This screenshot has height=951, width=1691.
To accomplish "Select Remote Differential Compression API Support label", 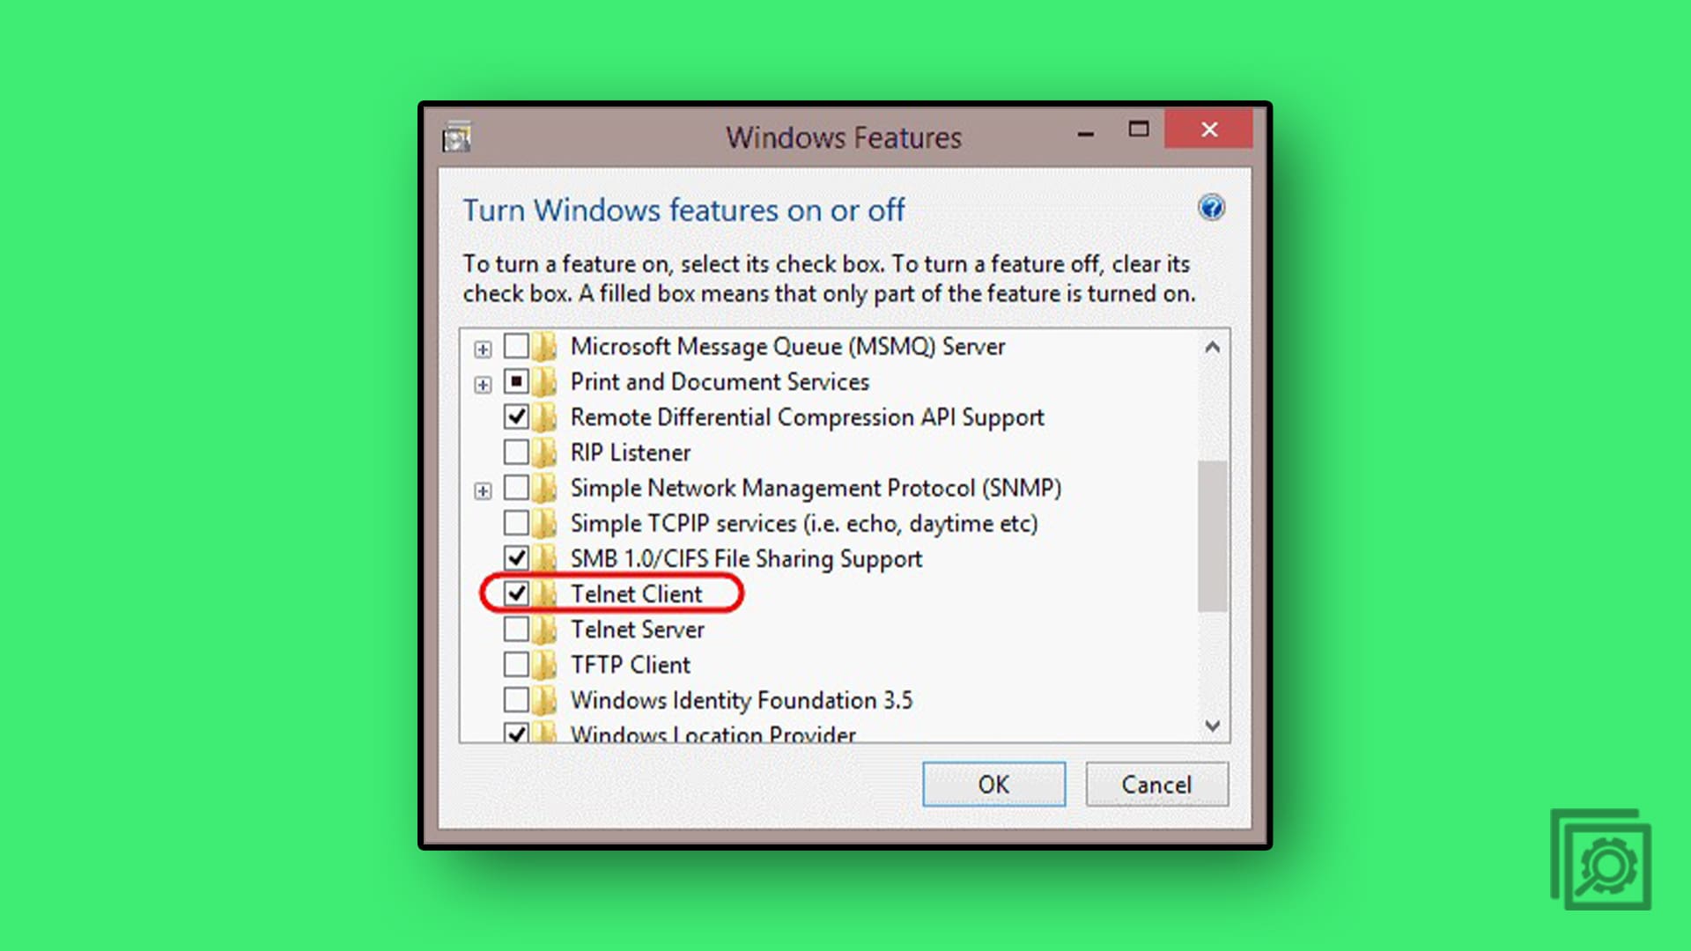I will pos(807,417).
